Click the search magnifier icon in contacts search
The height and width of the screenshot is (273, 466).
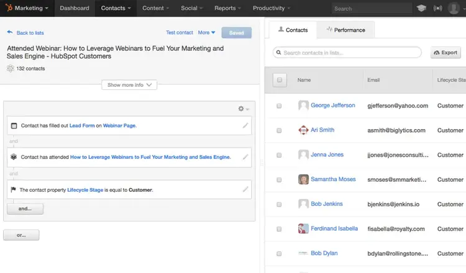[278, 53]
